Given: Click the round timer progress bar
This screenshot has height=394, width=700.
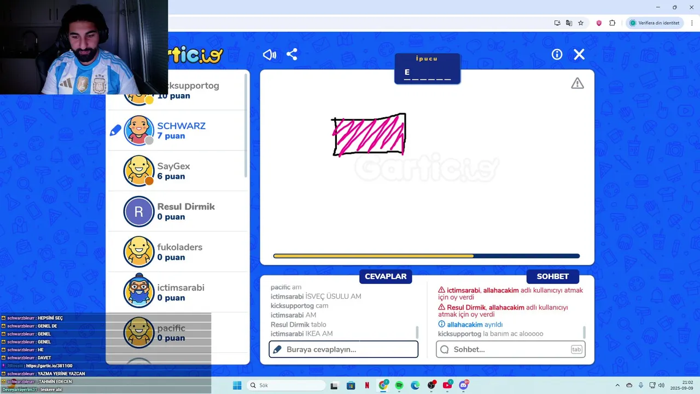Looking at the screenshot, I should 427,256.
